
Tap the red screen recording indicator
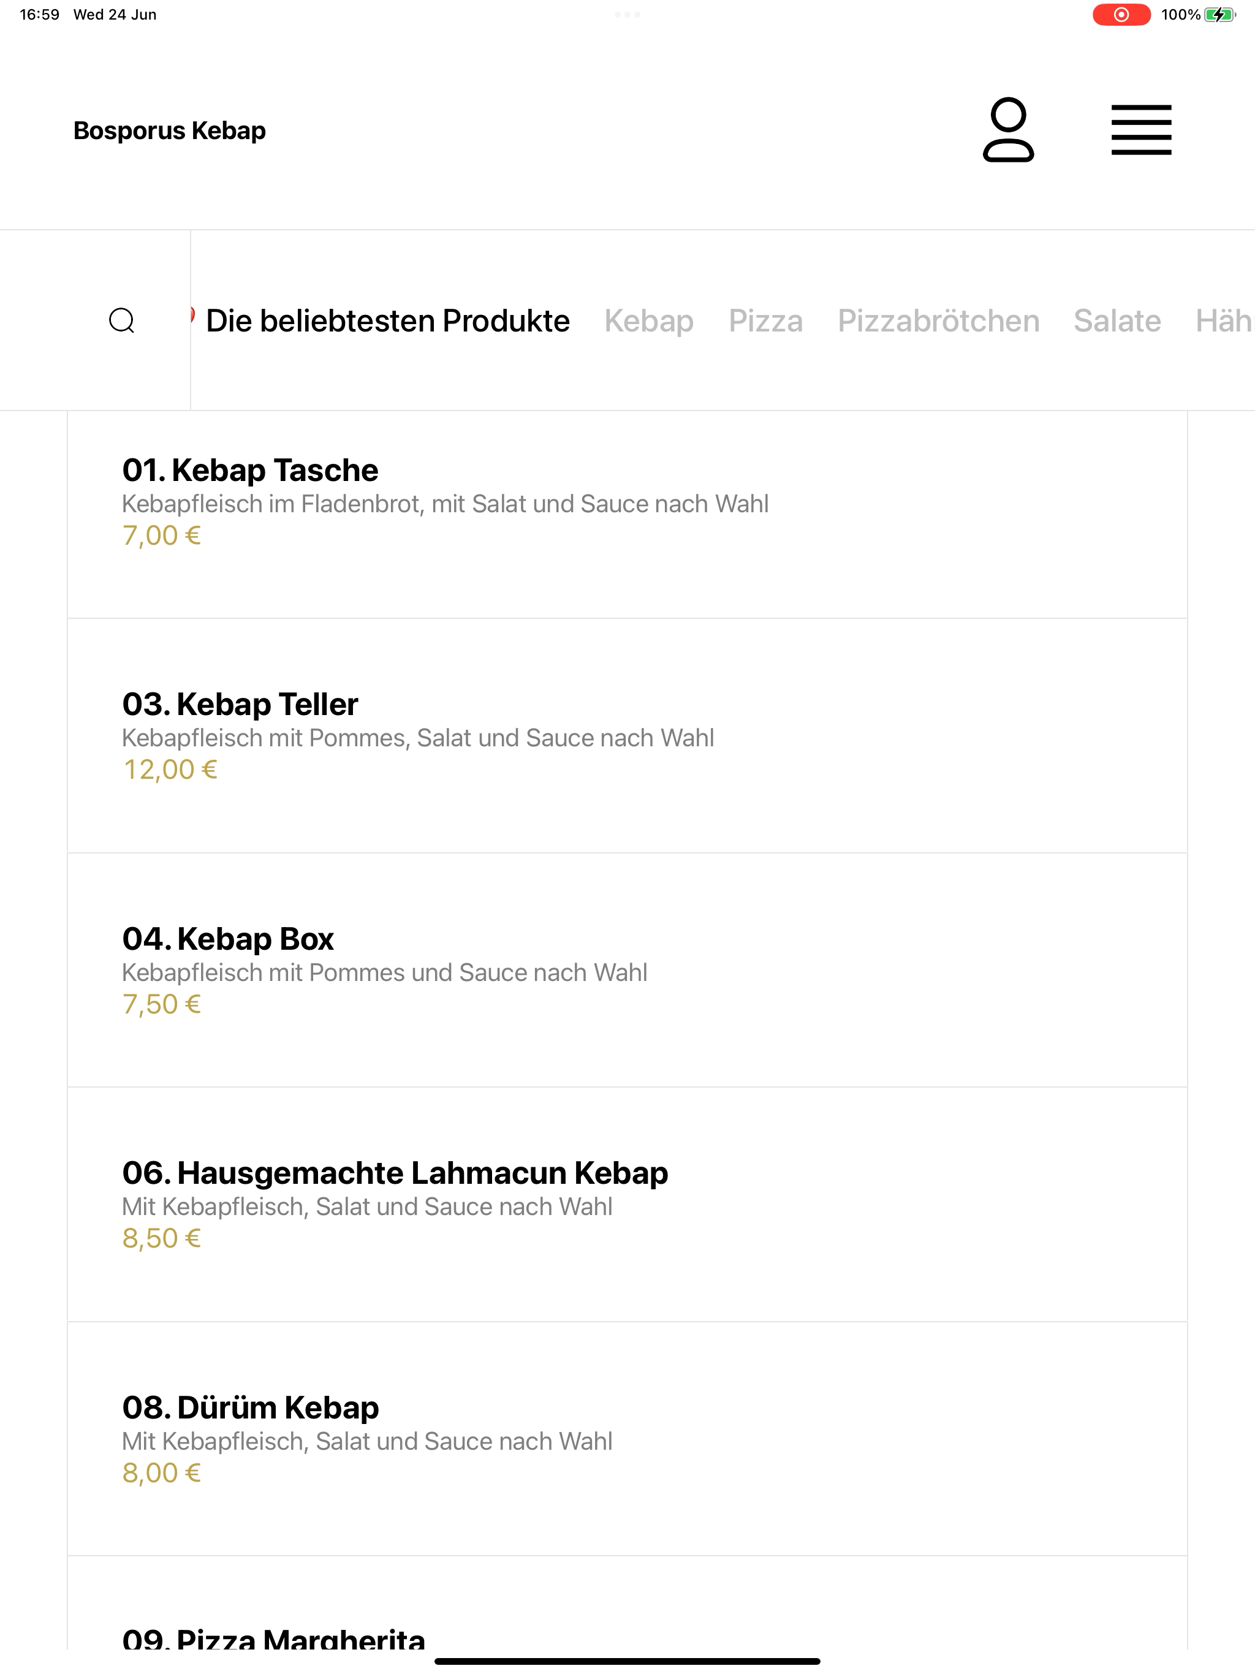[1121, 14]
